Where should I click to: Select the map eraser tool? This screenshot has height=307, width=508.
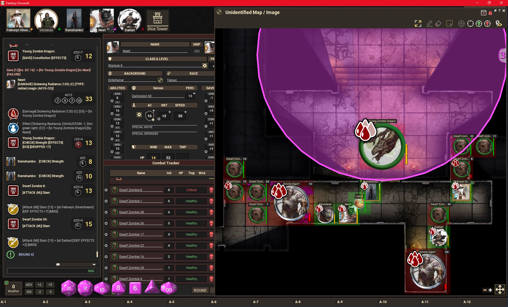tap(438, 24)
